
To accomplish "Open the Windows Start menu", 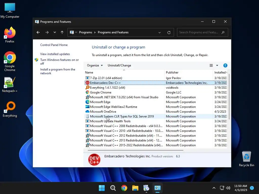I will tap(102, 188).
